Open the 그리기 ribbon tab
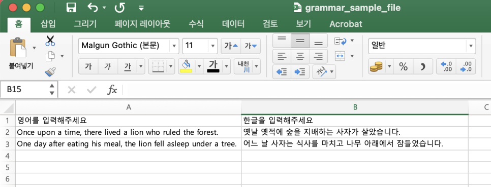Screen dimensions: 491x187 (85, 24)
